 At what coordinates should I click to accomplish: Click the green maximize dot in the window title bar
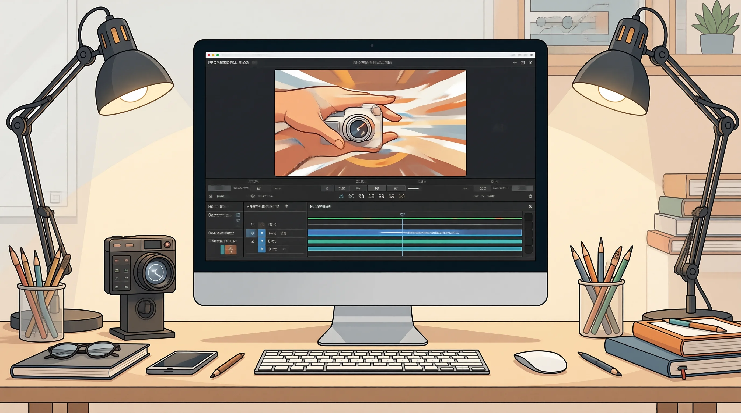click(x=218, y=55)
